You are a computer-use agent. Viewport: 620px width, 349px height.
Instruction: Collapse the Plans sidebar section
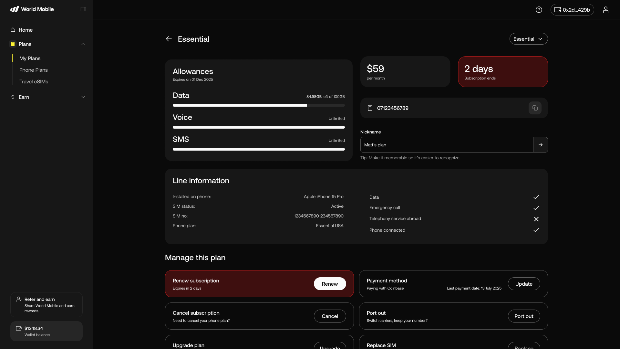pyautogui.click(x=83, y=44)
